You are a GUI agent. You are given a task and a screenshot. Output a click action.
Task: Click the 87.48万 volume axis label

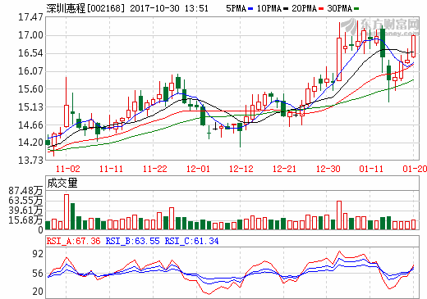pyautogui.click(x=25, y=191)
